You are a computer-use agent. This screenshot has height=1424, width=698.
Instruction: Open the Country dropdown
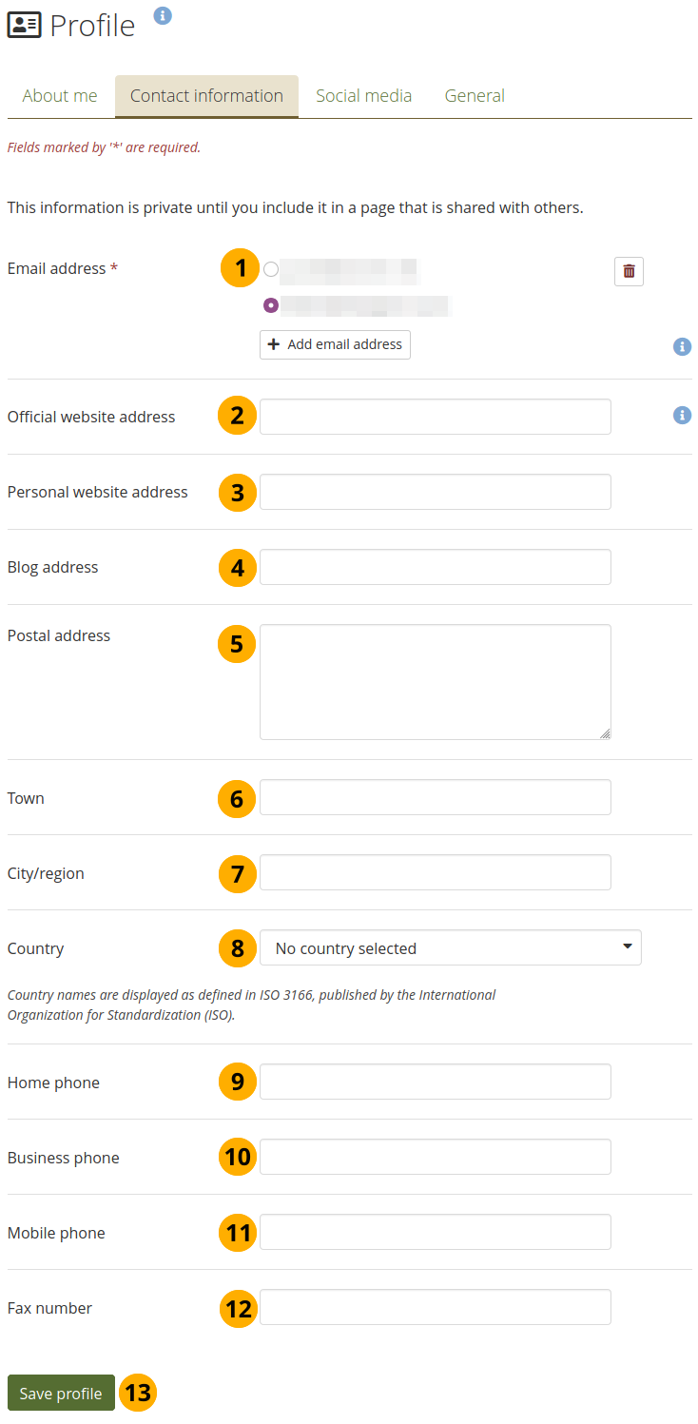tap(450, 947)
